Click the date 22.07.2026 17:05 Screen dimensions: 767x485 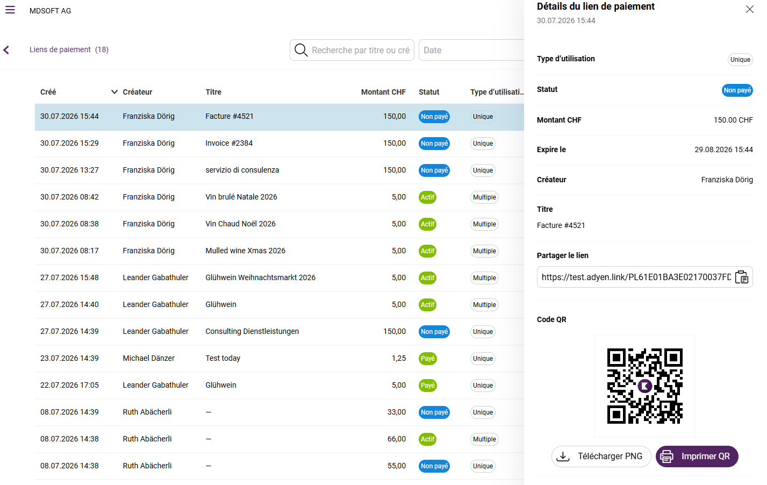point(69,385)
